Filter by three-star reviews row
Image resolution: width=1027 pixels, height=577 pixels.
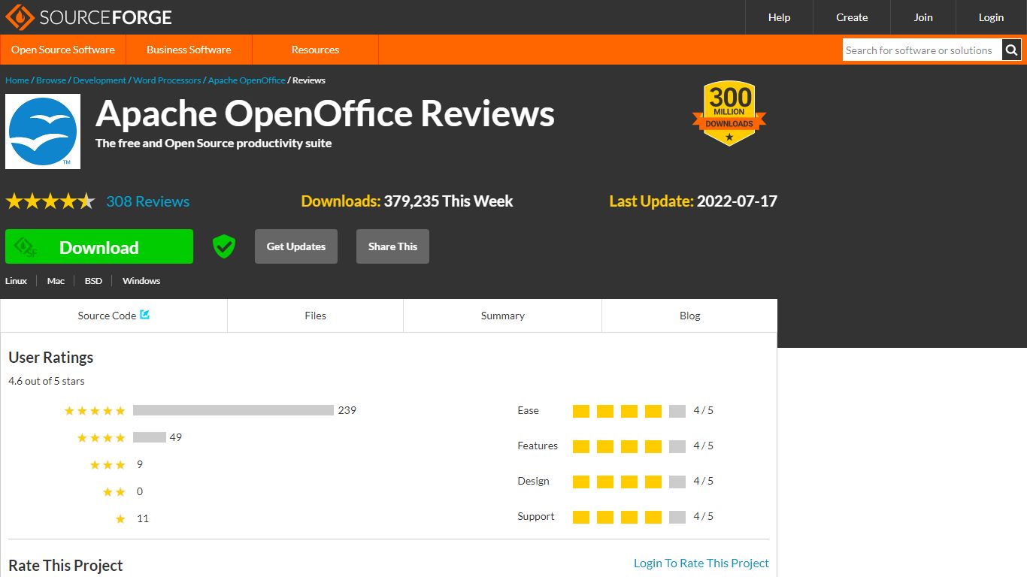tap(116, 464)
